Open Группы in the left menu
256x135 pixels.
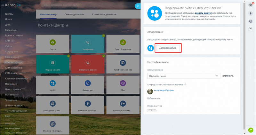click(x=9, y=14)
